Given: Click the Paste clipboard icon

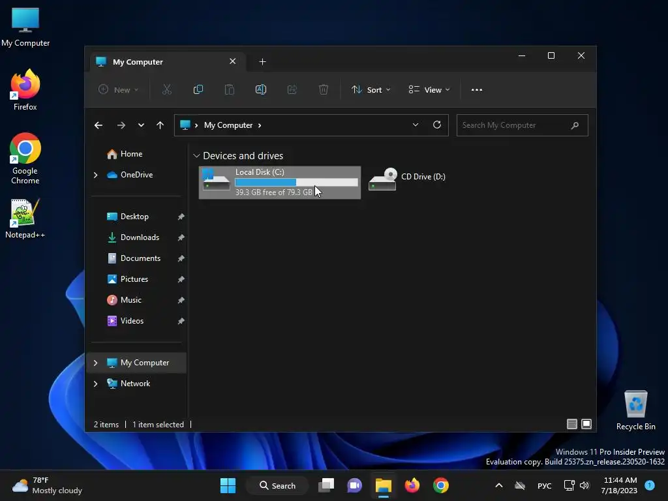Looking at the screenshot, I should 229,89.
